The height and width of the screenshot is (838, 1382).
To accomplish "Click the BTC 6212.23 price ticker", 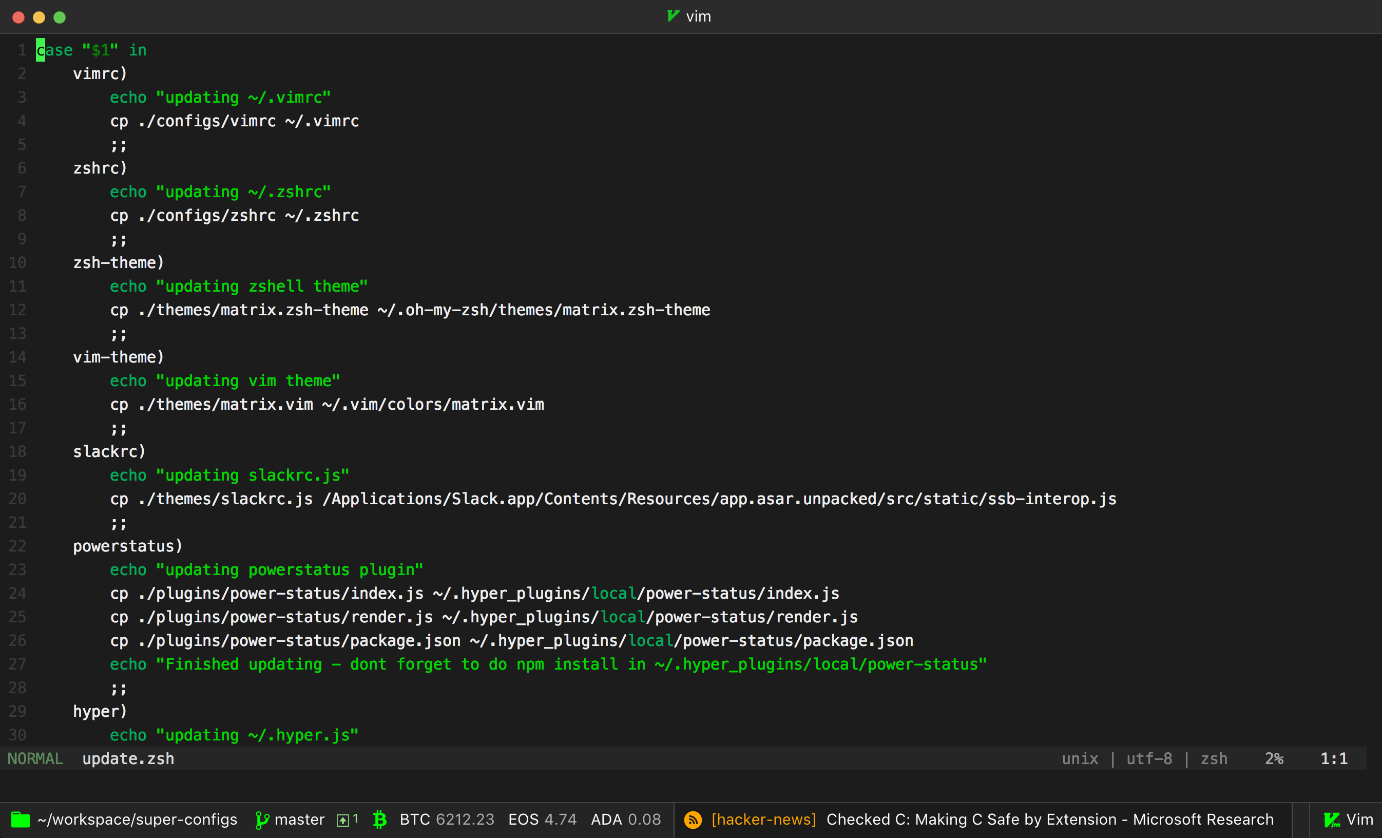I will click(x=447, y=820).
